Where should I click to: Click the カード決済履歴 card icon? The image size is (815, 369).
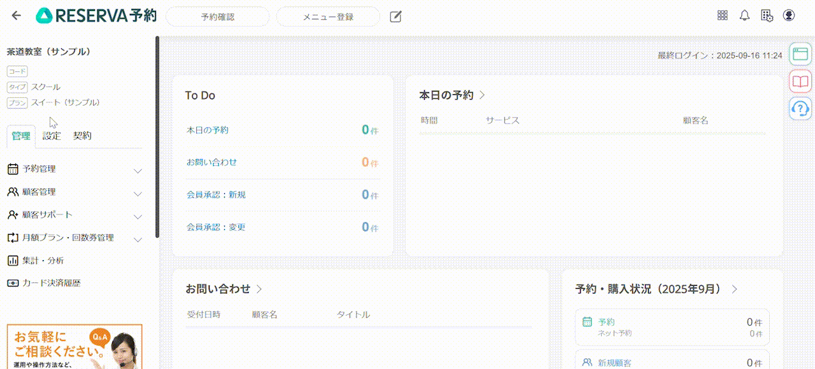[x=12, y=284]
